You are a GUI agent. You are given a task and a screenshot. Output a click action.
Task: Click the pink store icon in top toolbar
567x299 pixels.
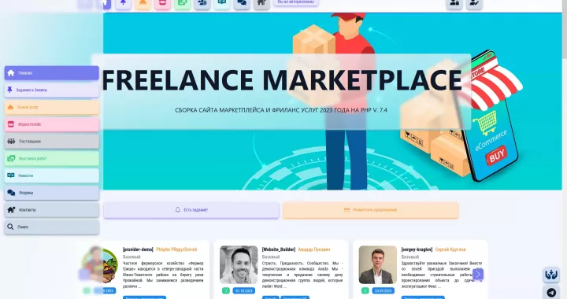[163, 4]
